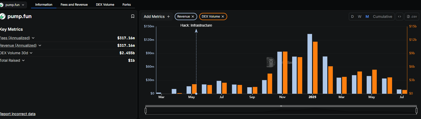
Task: Open the Forks tab
Action: 127,5
